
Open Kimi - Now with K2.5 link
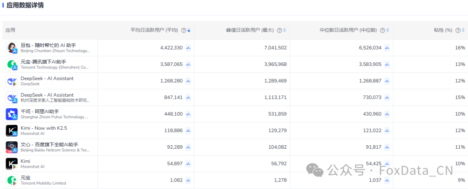point(44,128)
